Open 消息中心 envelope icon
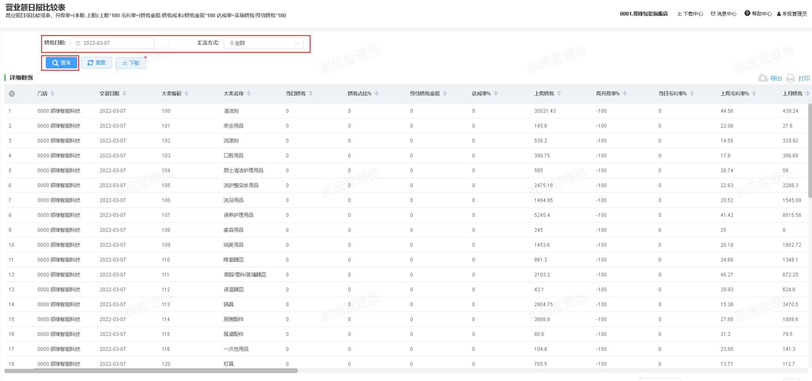This screenshot has height=381, width=812. coord(713,14)
